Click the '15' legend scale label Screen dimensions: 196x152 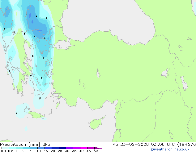(x=46, y=151)
